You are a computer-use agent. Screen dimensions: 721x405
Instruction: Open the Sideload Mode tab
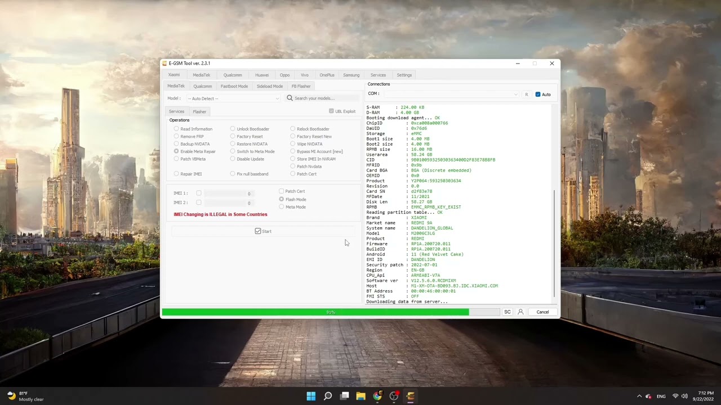tap(270, 86)
